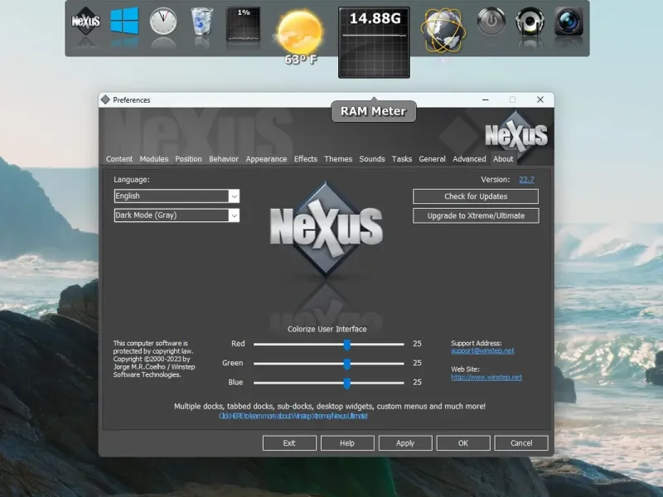Open the globe network icon in the dock
This screenshot has width=663, height=497.
[443, 31]
